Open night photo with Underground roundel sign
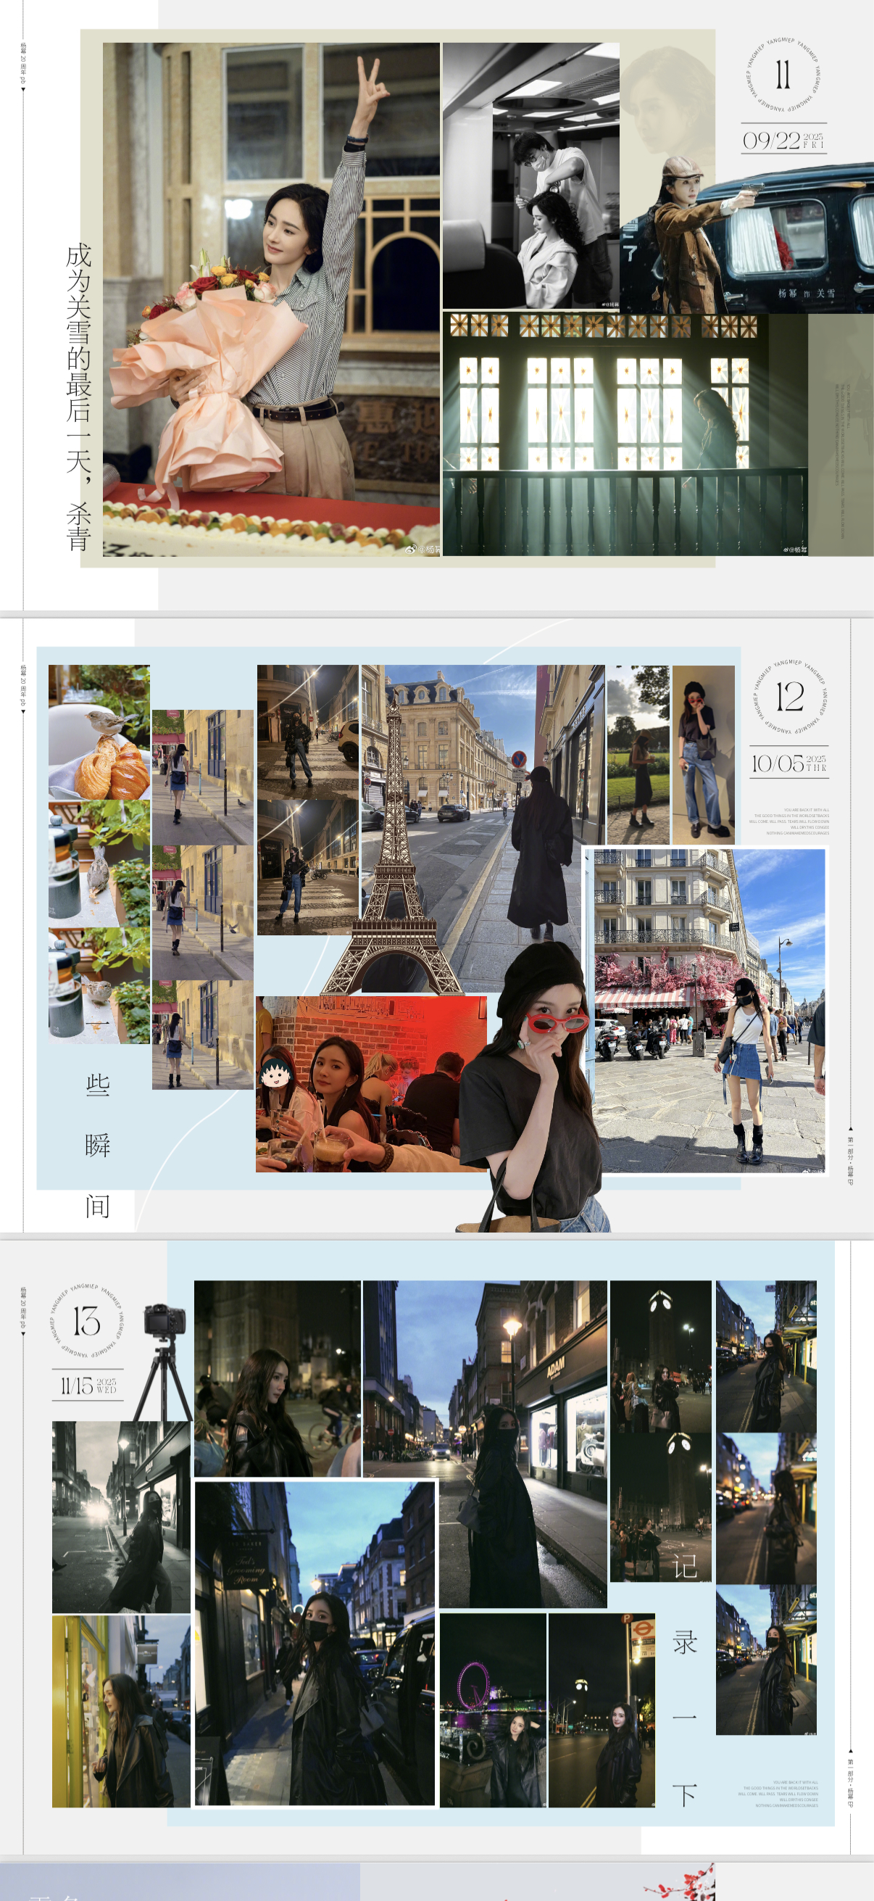The width and height of the screenshot is (874, 1901). pyautogui.click(x=602, y=1710)
